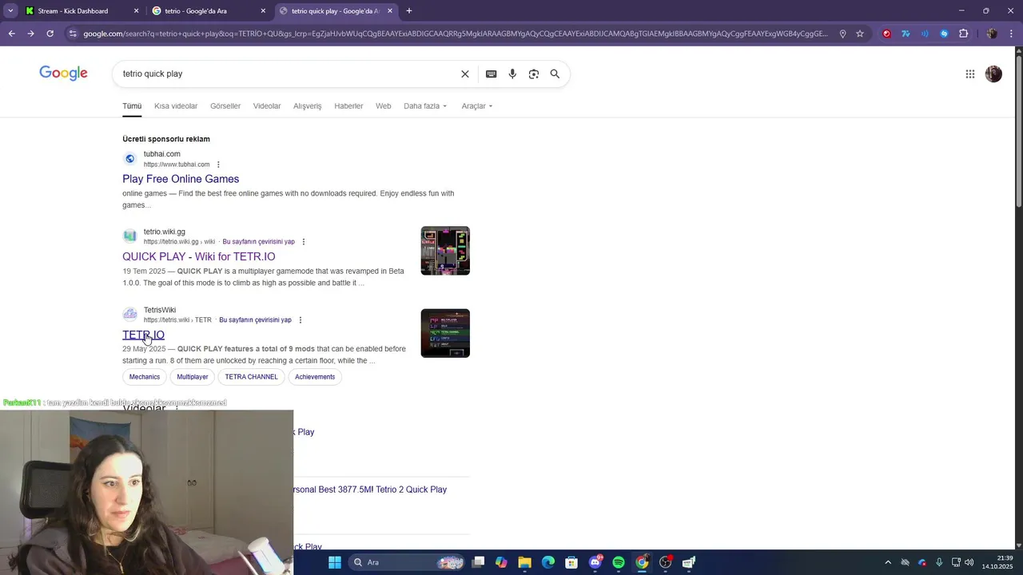Bookmark this page with the star icon
This screenshot has height=575, width=1023.
860,34
